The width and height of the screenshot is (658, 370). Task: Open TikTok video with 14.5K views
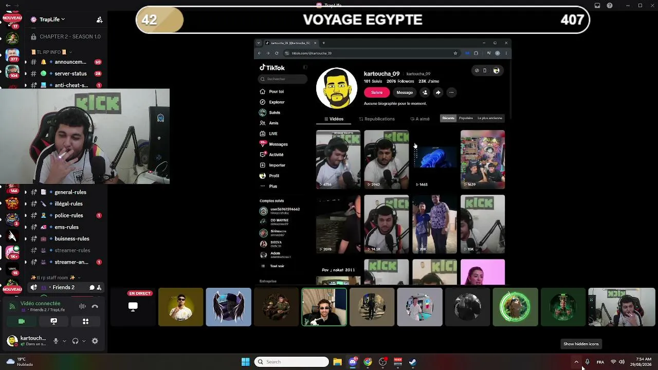[x=387, y=224]
